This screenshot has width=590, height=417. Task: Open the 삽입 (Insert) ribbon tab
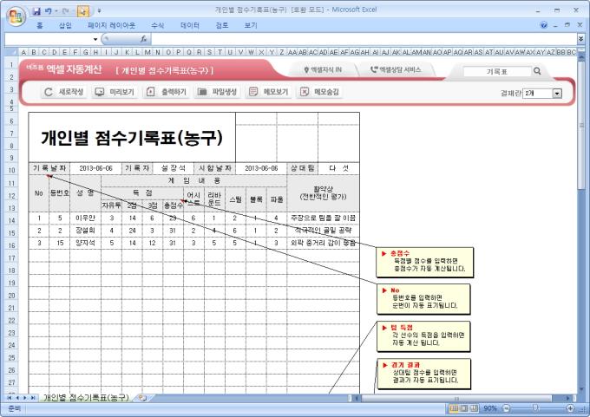pos(65,26)
